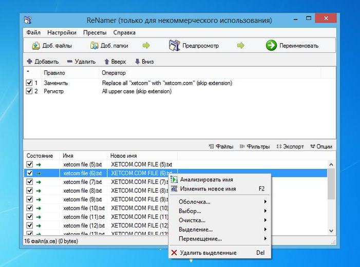This screenshot has height=267, width=360.
Task: Click the Изменить новое имя menu icon
Action: 174,189
